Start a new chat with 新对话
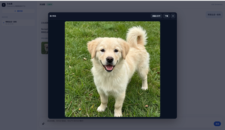 point(18,11)
